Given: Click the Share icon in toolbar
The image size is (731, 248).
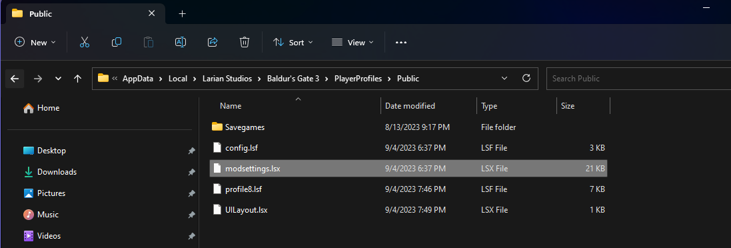Looking at the screenshot, I should coord(213,43).
